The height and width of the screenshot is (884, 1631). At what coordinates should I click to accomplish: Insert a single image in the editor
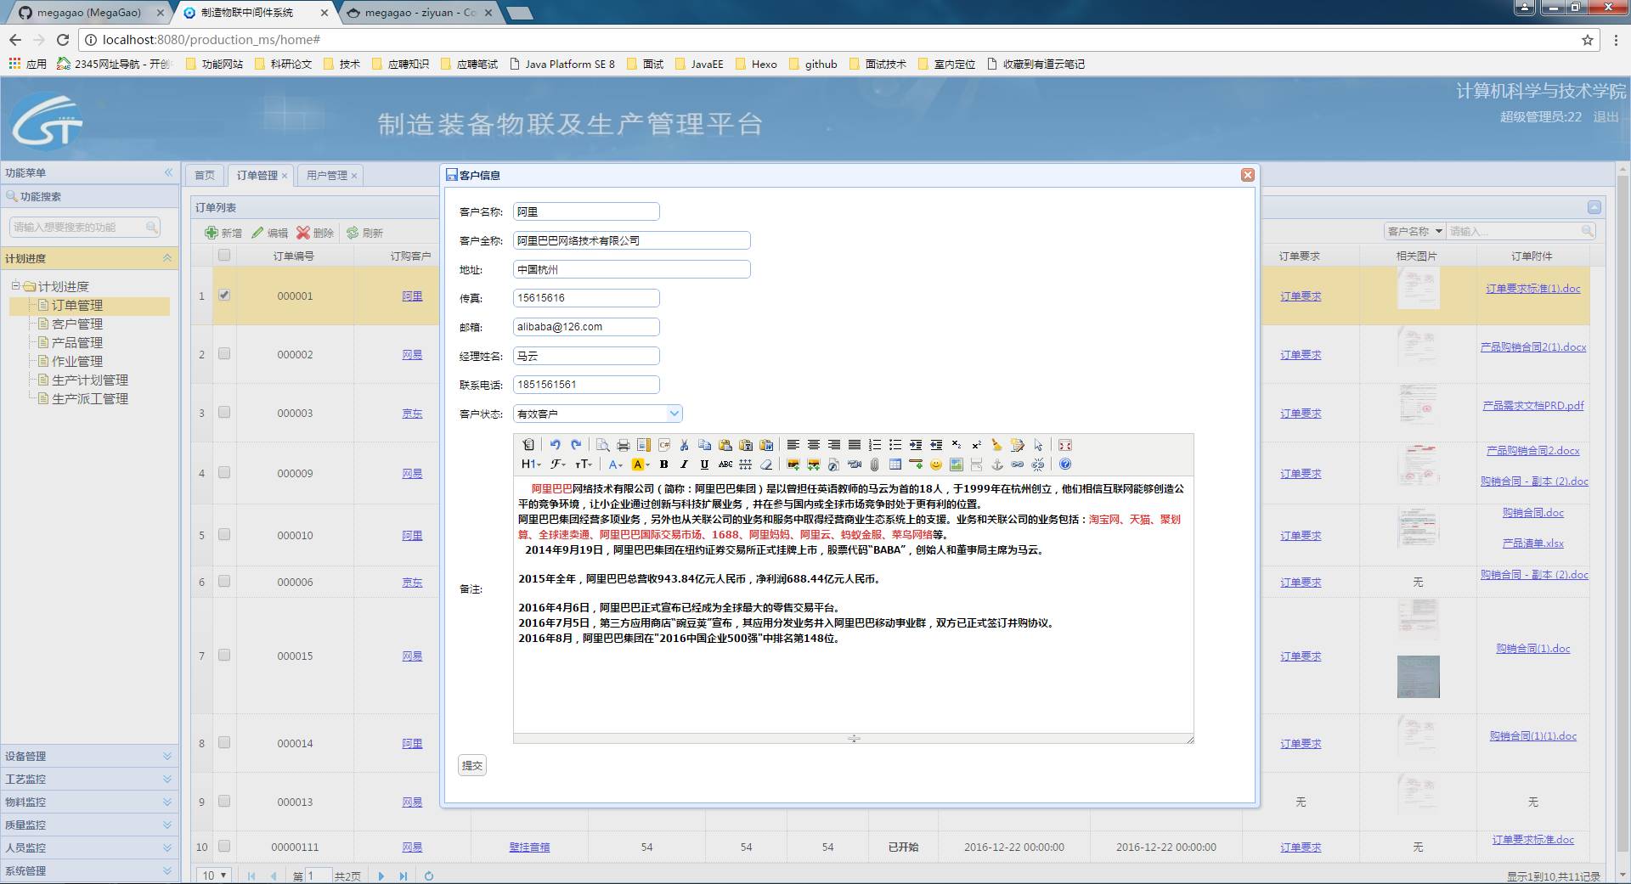pos(793,465)
